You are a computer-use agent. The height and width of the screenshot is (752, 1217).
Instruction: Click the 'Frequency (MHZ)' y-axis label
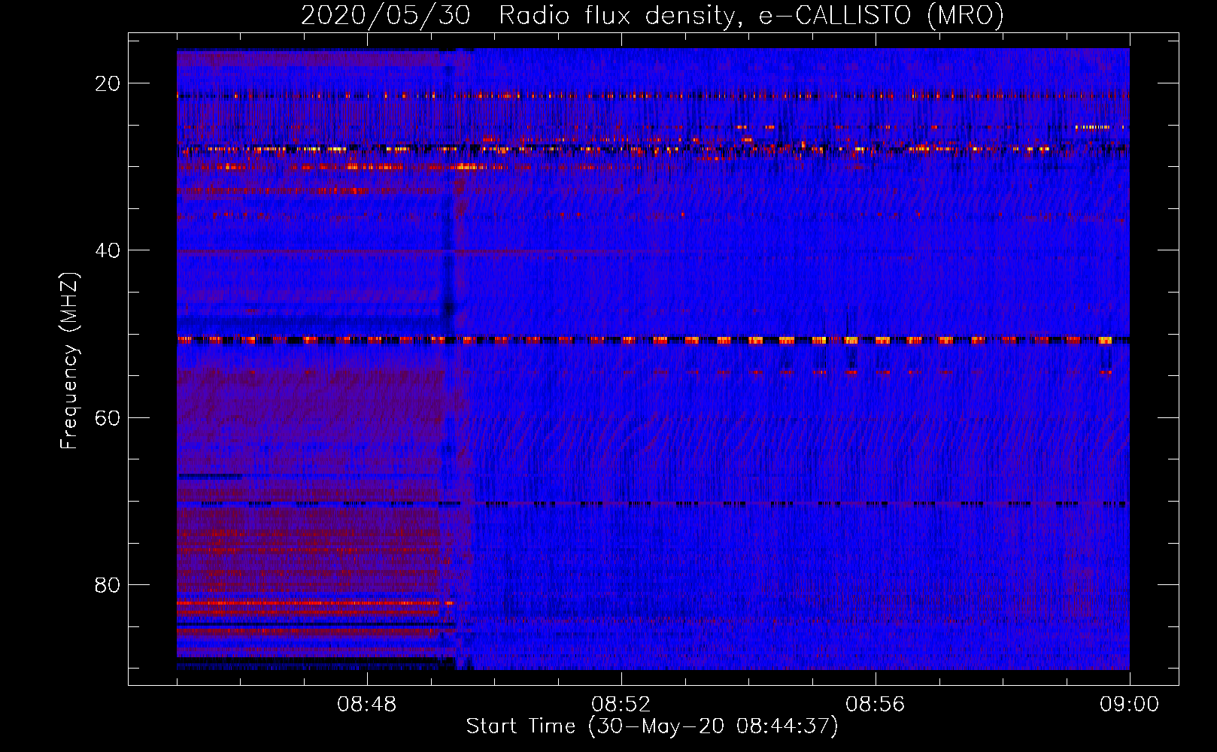tap(69, 360)
